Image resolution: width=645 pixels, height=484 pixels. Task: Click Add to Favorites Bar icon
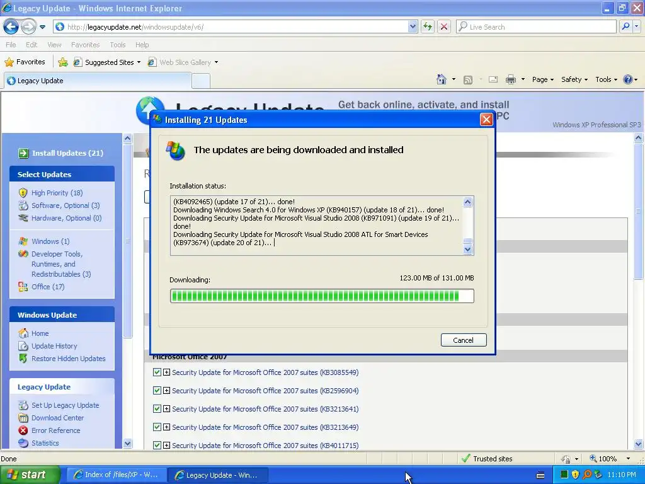point(63,62)
